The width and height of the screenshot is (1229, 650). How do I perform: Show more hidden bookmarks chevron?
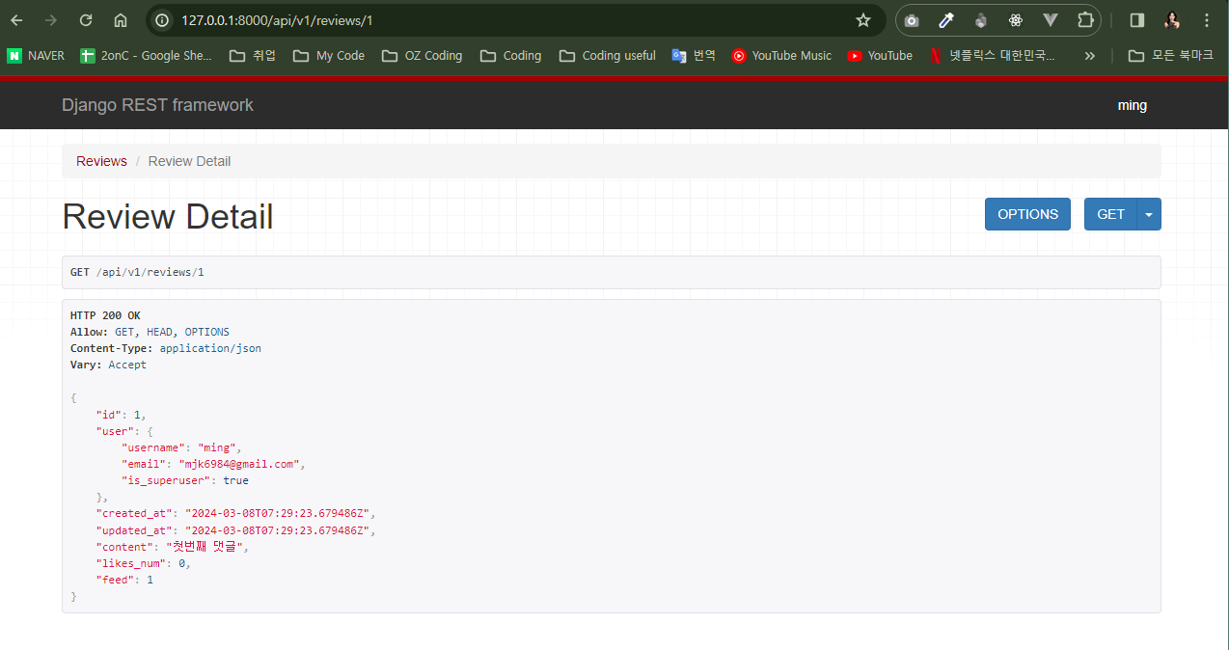coord(1090,56)
